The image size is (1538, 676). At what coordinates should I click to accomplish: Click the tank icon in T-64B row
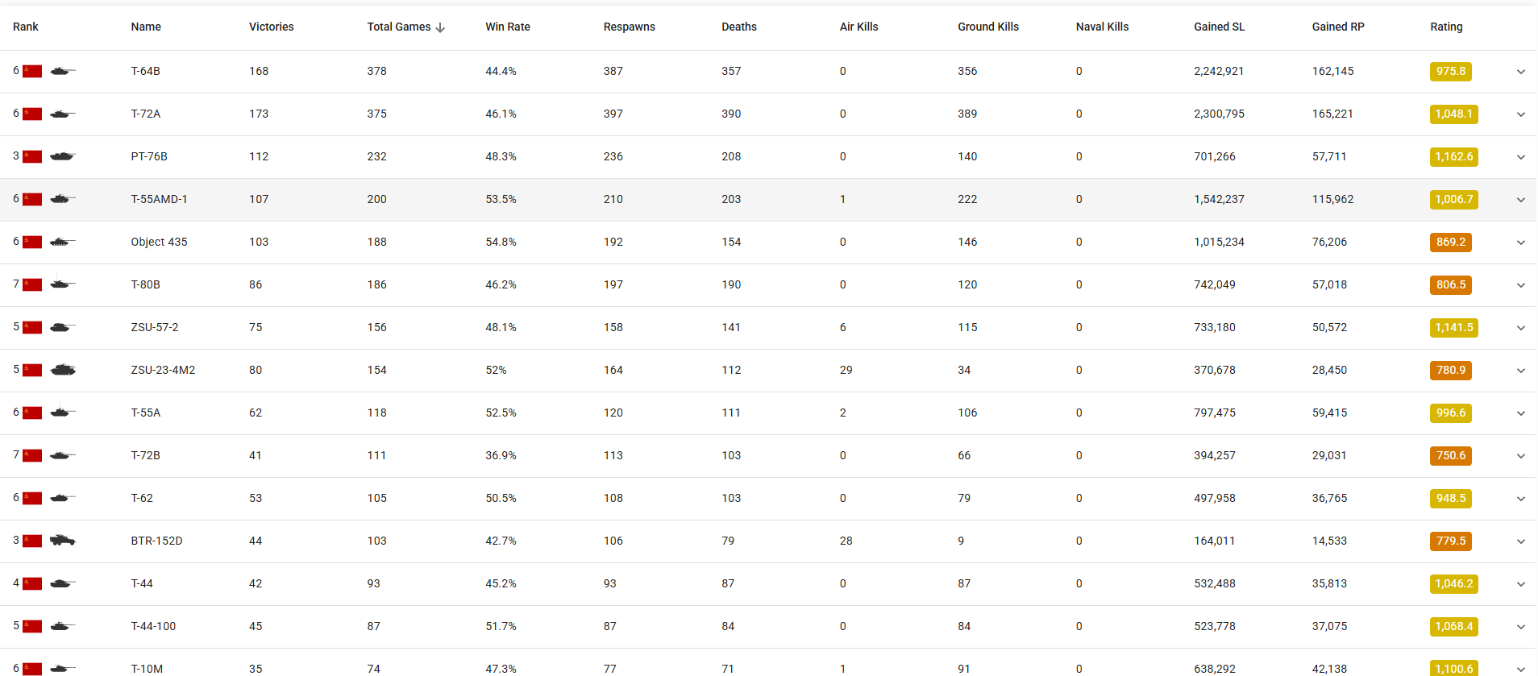(x=63, y=71)
